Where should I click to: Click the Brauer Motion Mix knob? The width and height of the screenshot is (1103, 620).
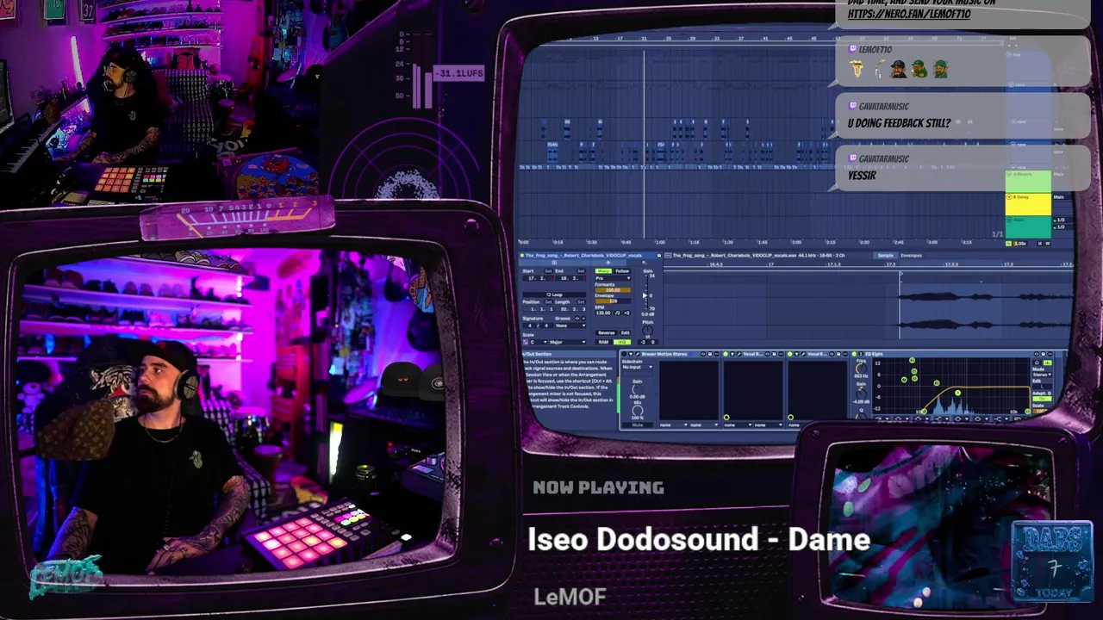pyautogui.click(x=638, y=410)
